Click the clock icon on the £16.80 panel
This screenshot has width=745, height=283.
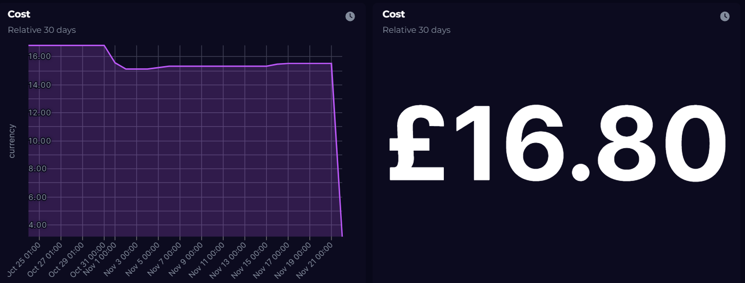click(x=724, y=16)
